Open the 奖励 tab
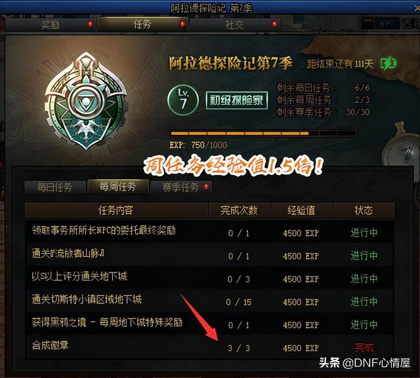Screen dimensions: 420x378 pyautogui.click(x=50, y=25)
